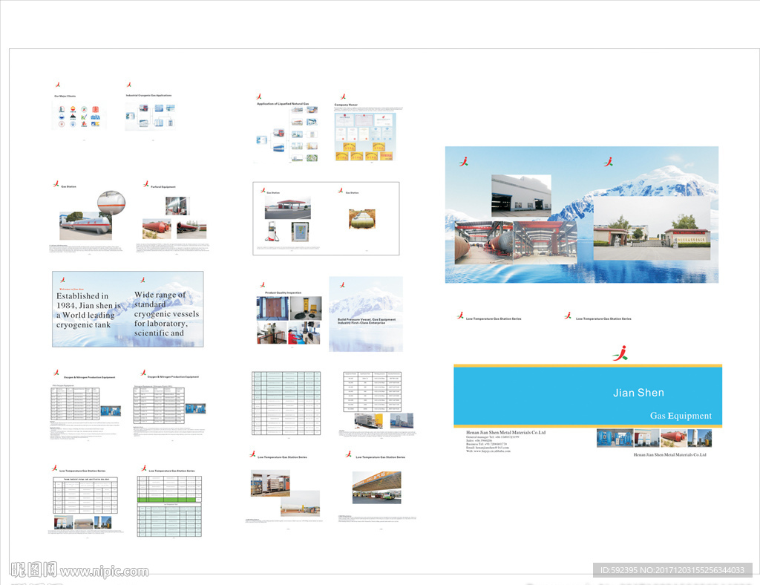This screenshot has height=585, width=760.
Task: Click the Web address line in contact details
Action: coord(488,451)
